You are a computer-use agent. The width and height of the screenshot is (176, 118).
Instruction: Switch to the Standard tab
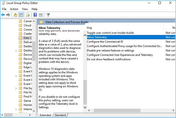[x=60, y=115]
